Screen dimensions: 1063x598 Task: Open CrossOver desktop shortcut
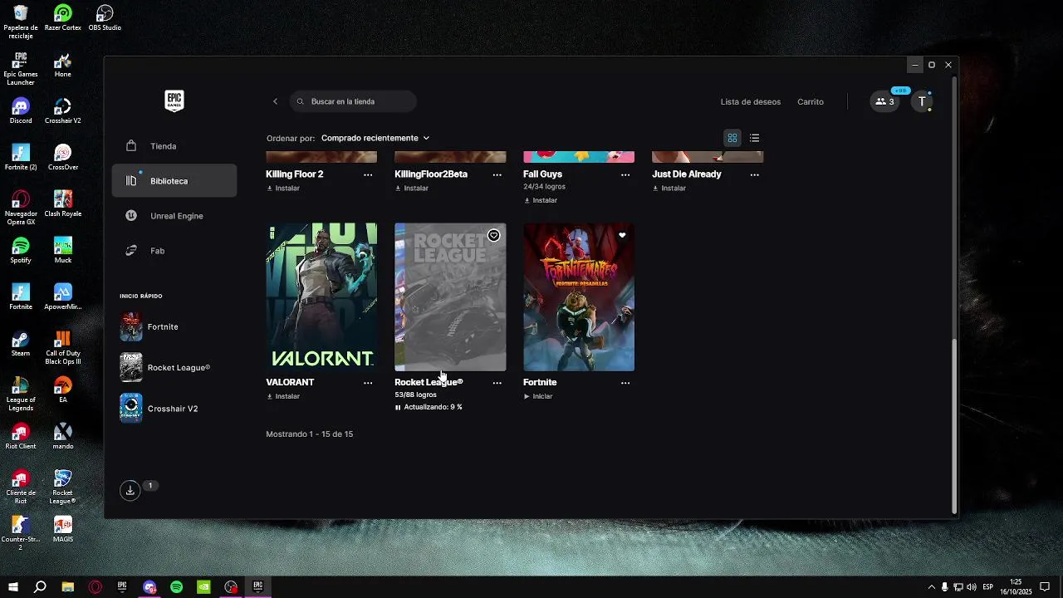63,157
